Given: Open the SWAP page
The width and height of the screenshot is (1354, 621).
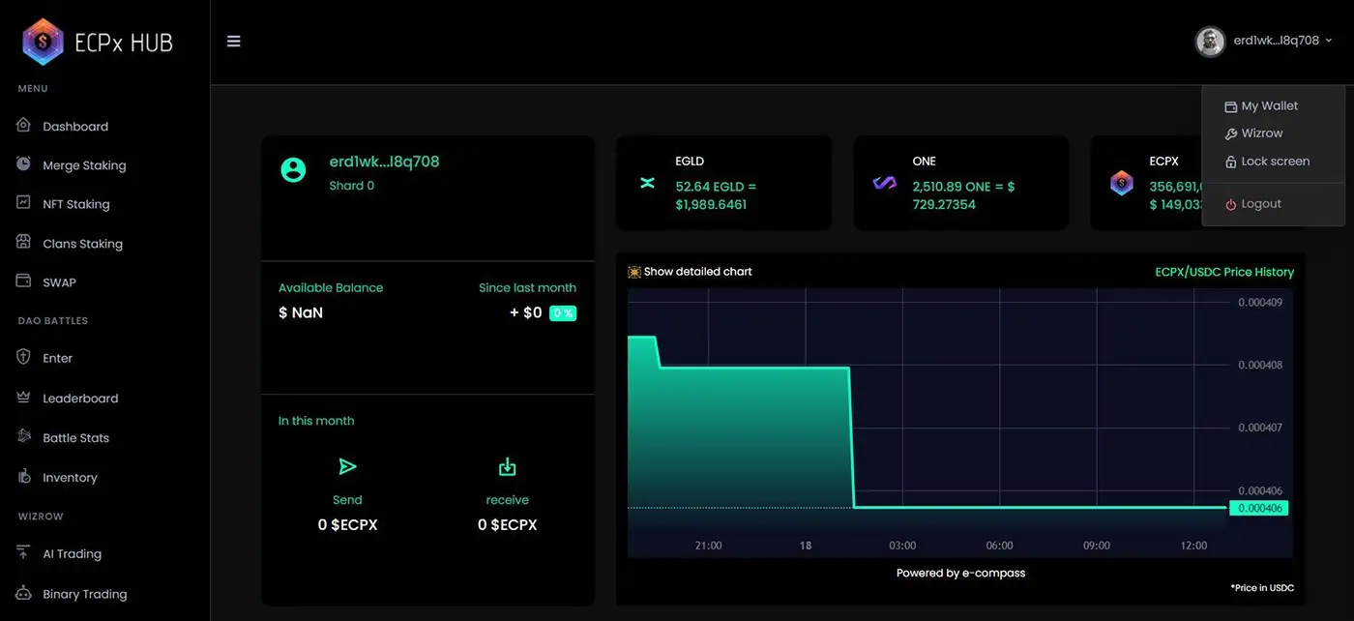Looking at the screenshot, I should click(x=59, y=282).
